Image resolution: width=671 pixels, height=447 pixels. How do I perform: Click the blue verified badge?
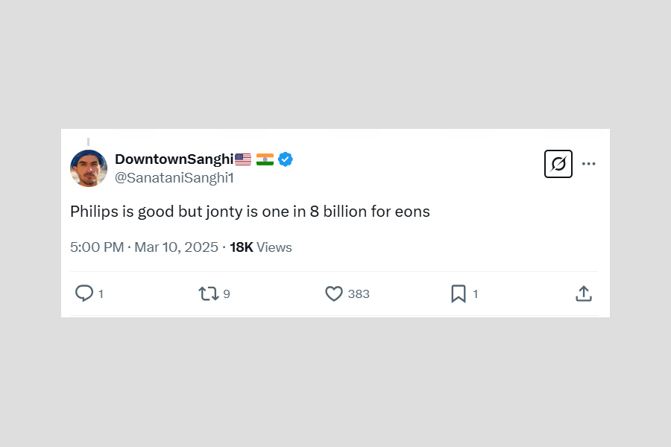tap(286, 159)
